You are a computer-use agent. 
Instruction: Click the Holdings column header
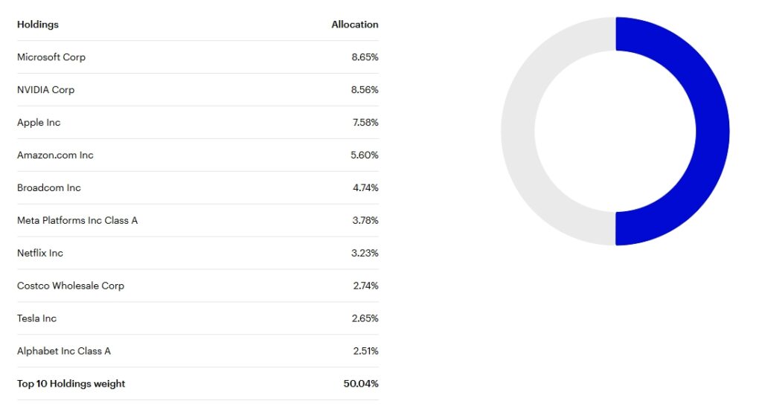point(38,25)
